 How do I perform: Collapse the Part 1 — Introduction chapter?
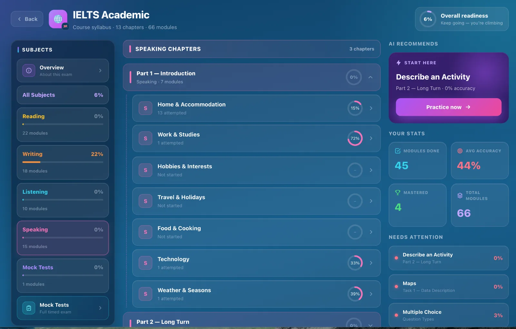[371, 77]
